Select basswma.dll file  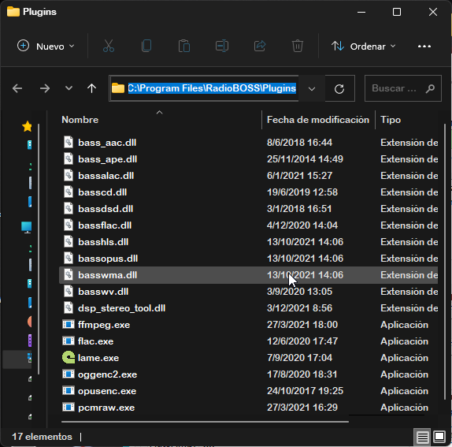249,275
